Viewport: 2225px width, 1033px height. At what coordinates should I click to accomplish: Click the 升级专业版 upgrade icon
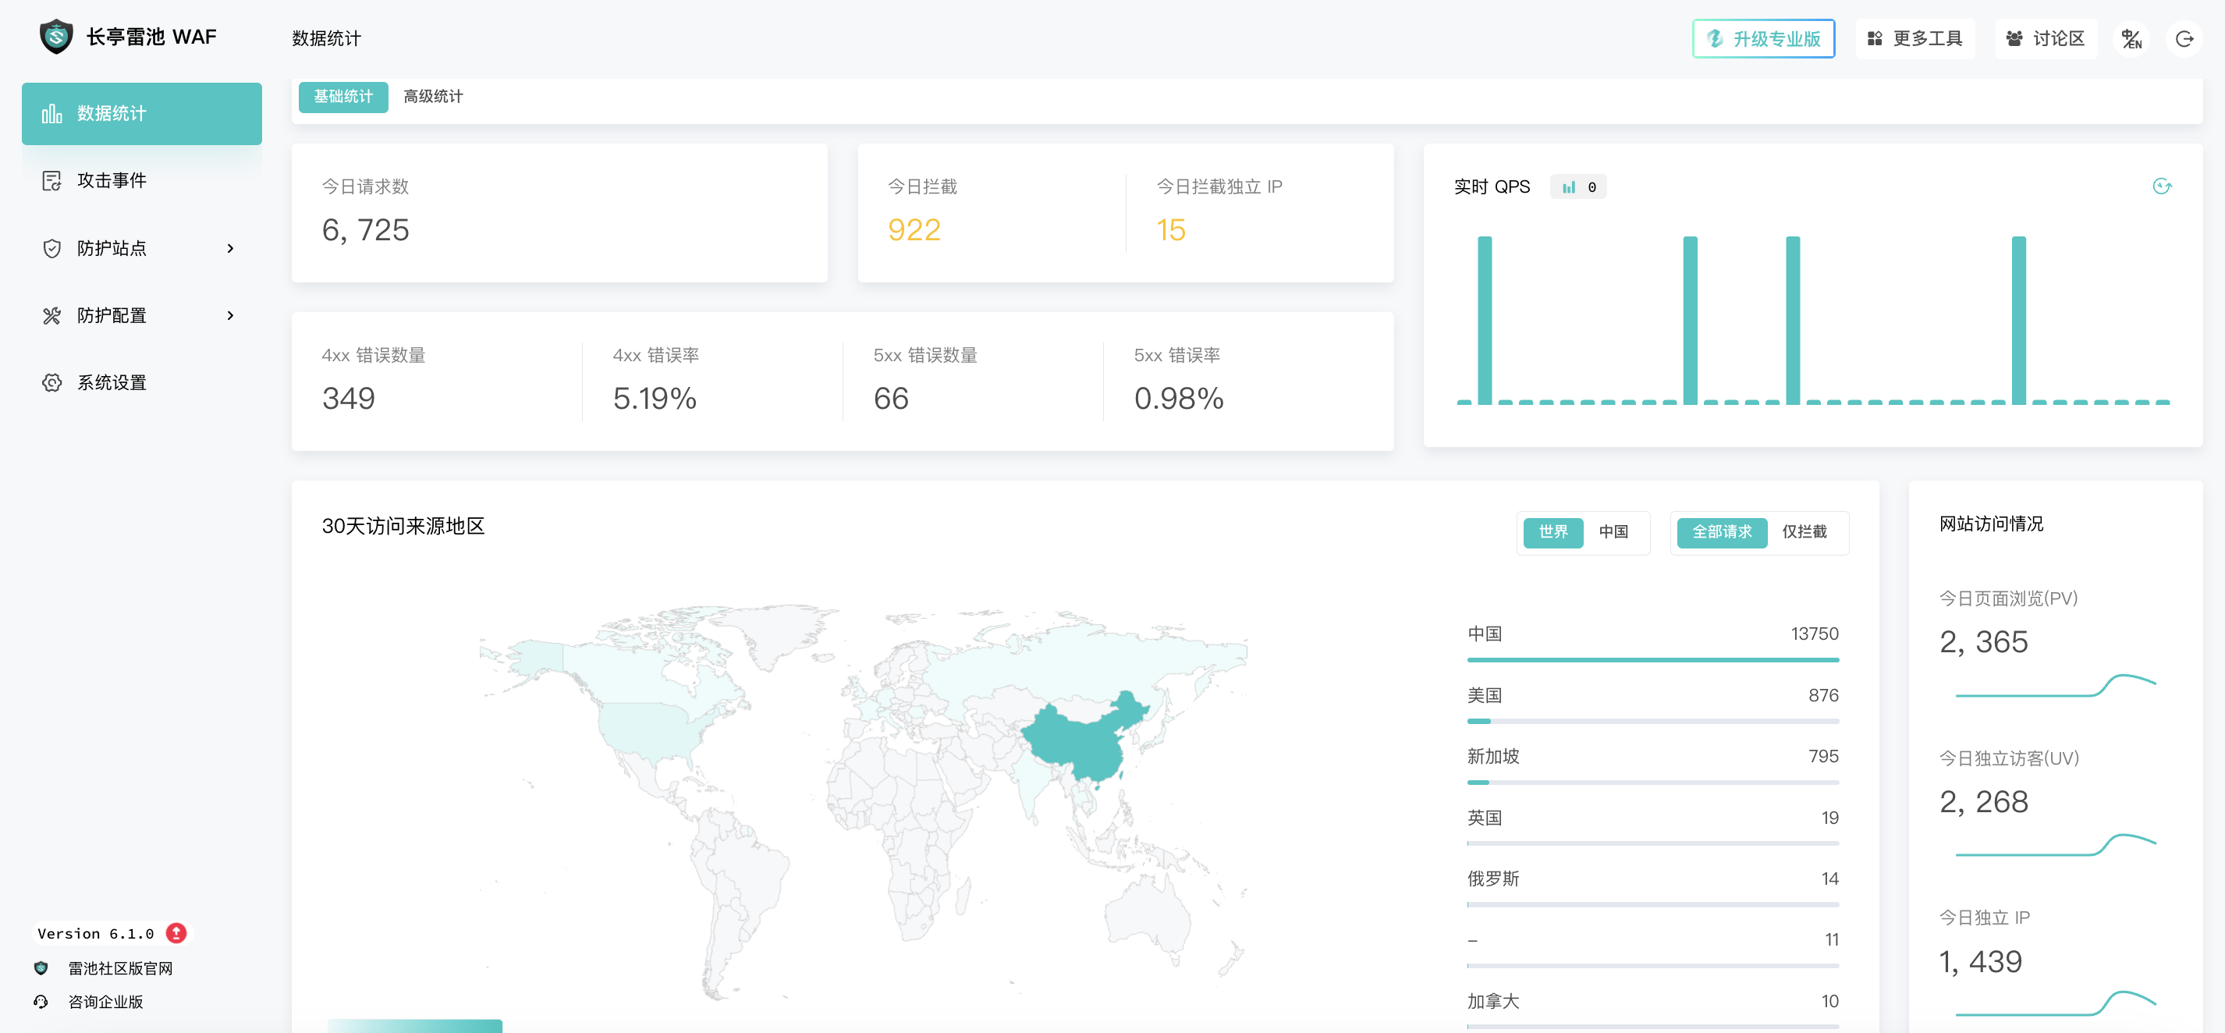click(1716, 39)
